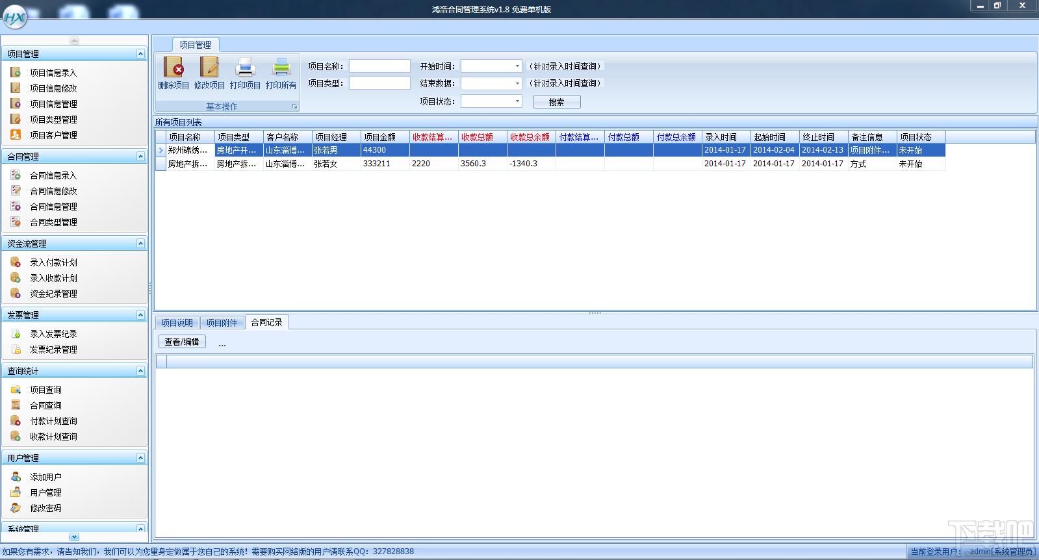Open 付款计划查询 in the sidebar
Viewport: 1039px width, 560px height.
pyautogui.click(x=53, y=421)
